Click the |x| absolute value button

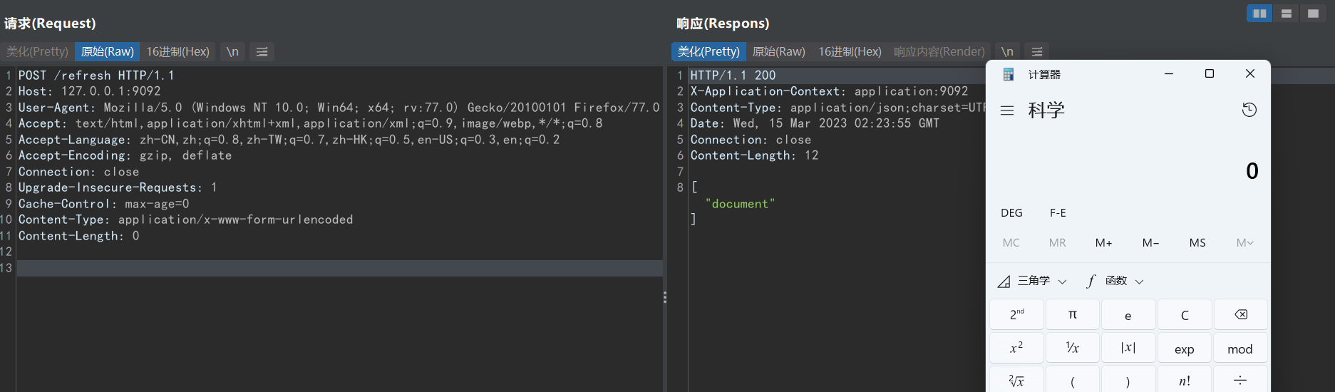pyautogui.click(x=1128, y=348)
